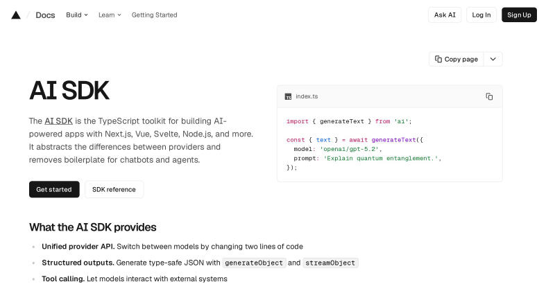Copy the index.ts code snippet
The height and width of the screenshot is (291, 555).
click(x=489, y=96)
